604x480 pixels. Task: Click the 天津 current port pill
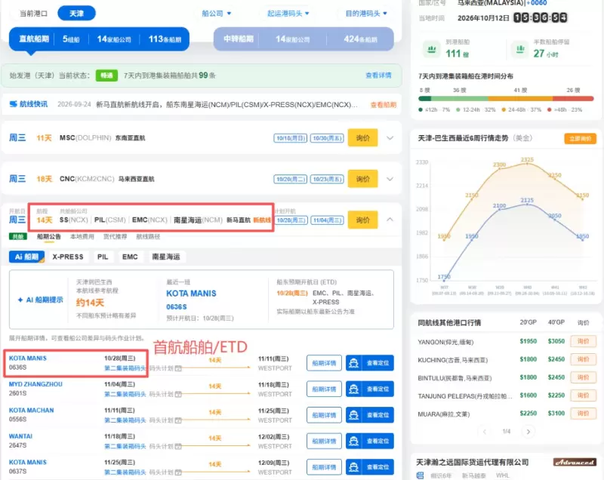pos(77,14)
